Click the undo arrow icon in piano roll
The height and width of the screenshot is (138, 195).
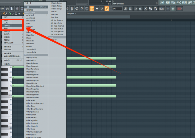pyautogui.click(x=19, y=13)
